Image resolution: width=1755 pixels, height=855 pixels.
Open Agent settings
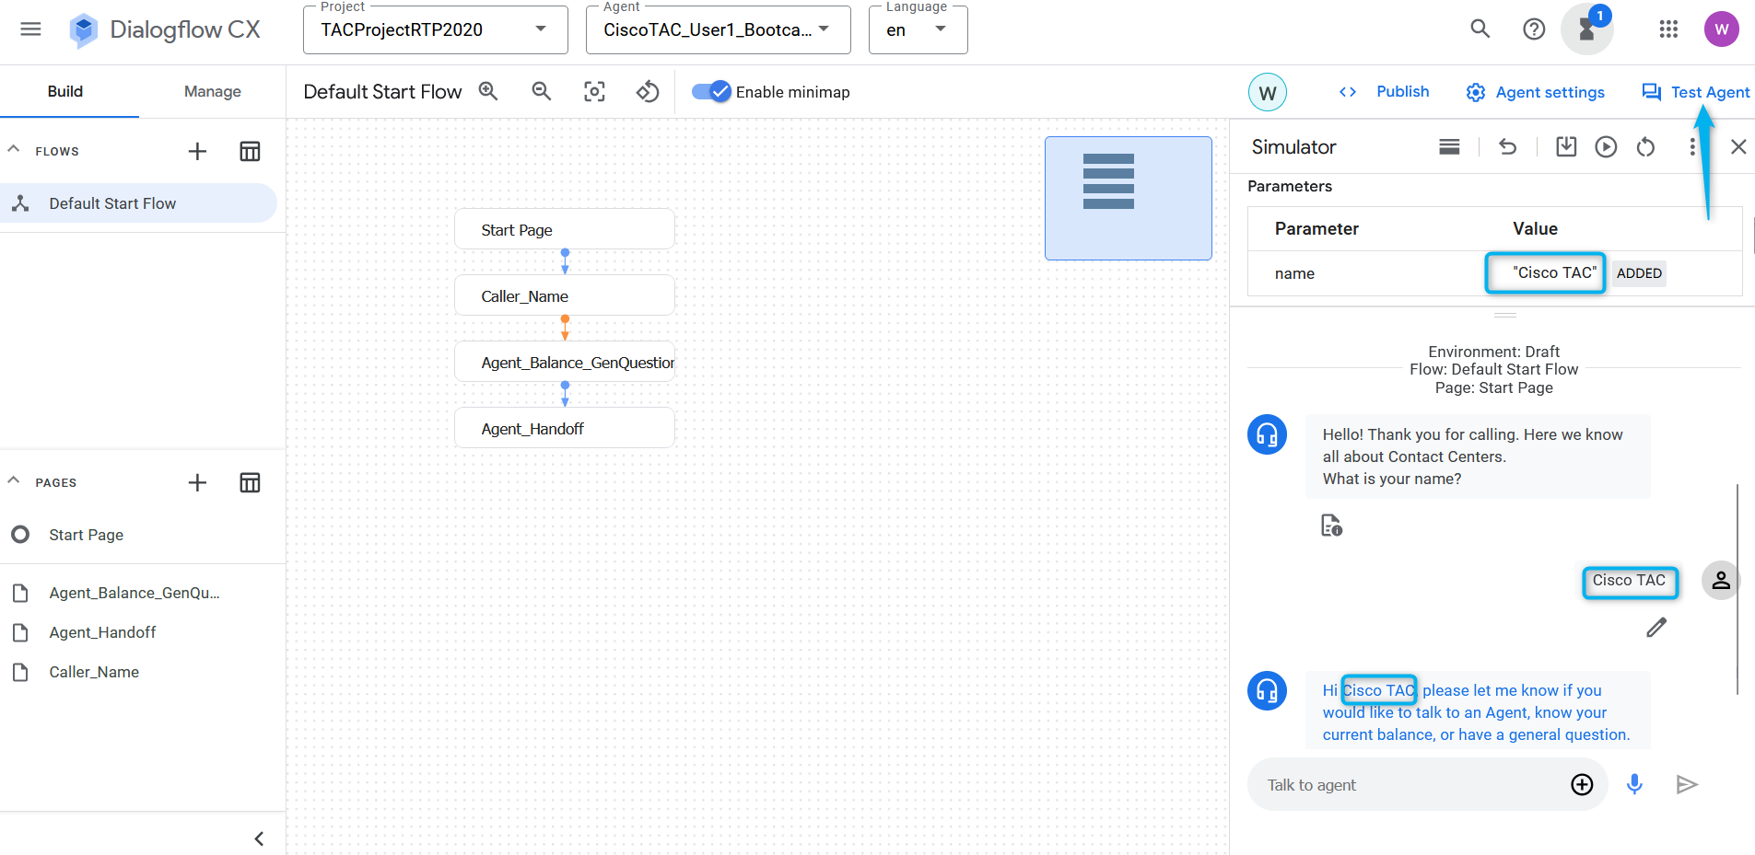(1536, 92)
